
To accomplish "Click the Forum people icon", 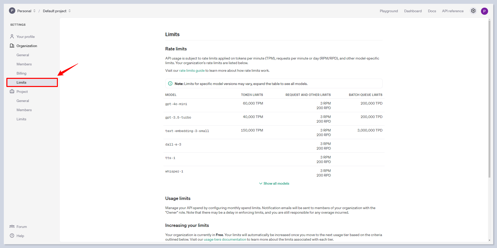I will click(12, 227).
